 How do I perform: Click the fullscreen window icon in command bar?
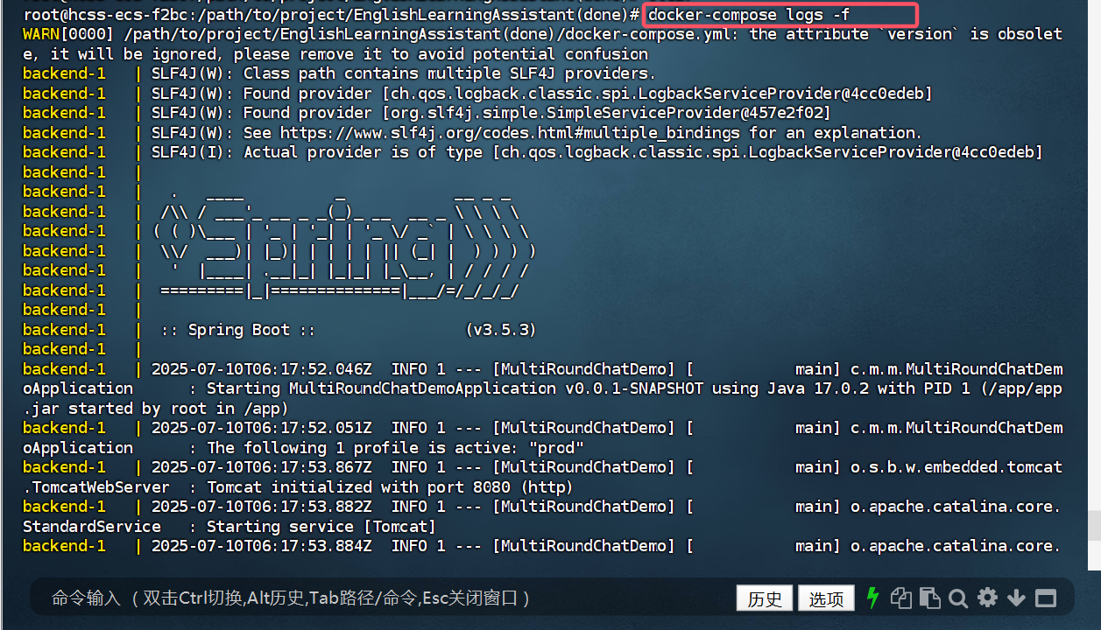point(1045,598)
